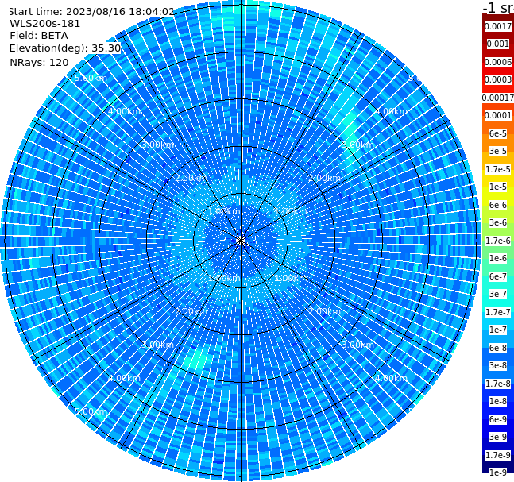Click the lower-left 4.00km range label
The image size is (514, 482).
(x=124, y=378)
